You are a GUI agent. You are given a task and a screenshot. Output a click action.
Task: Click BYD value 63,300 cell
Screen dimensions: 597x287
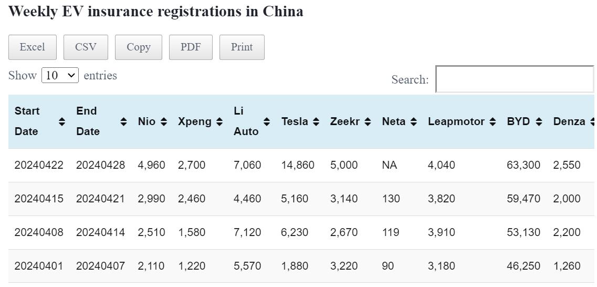pos(523,165)
